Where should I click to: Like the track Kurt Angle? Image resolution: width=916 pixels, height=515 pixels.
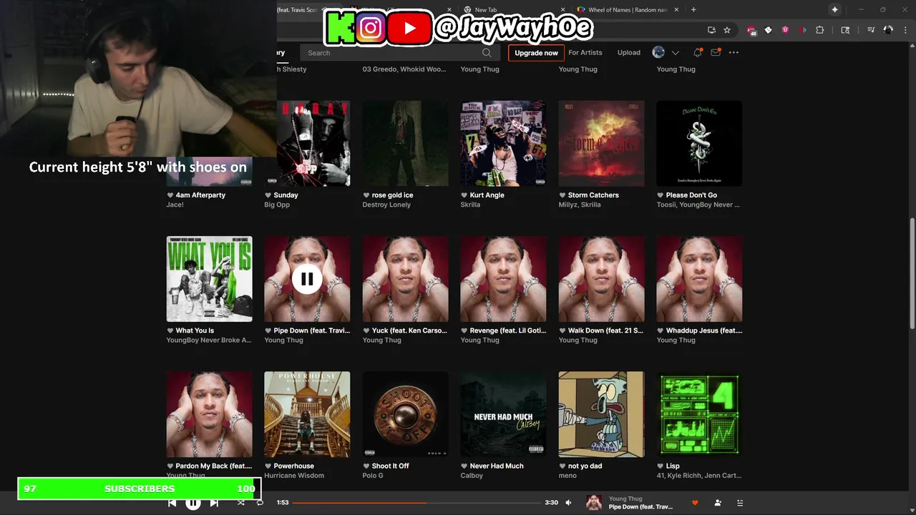464,195
